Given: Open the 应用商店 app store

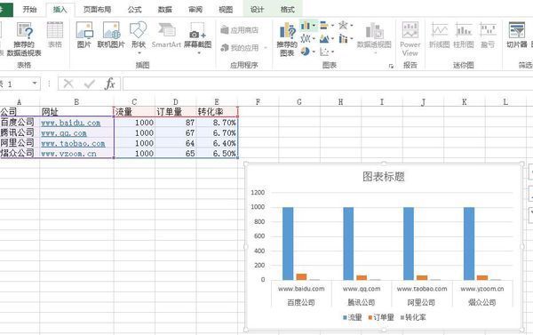Looking at the screenshot, I should [x=240, y=30].
